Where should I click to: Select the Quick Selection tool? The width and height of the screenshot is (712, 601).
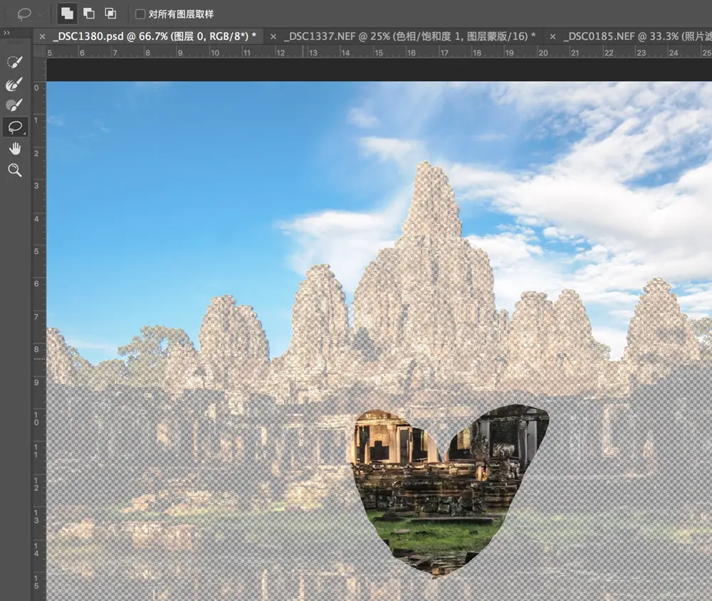coord(14,63)
